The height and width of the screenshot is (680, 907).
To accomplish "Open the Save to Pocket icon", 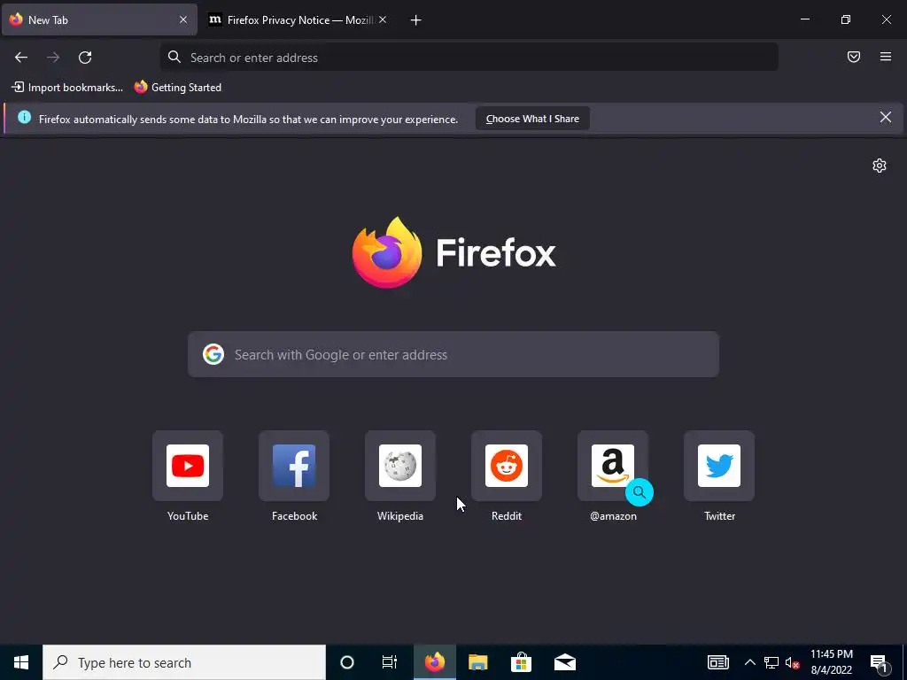I will pos(854,57).
